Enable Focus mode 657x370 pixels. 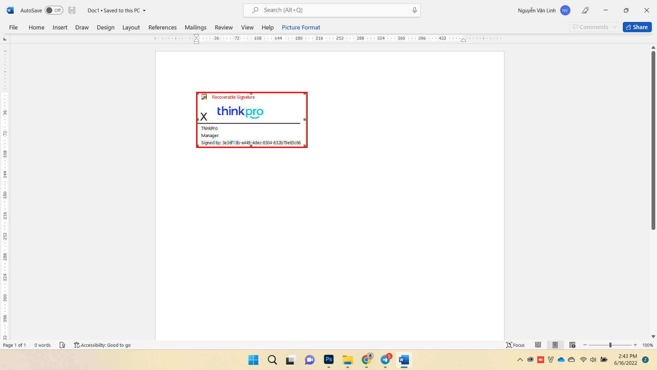tap(515, 345)
